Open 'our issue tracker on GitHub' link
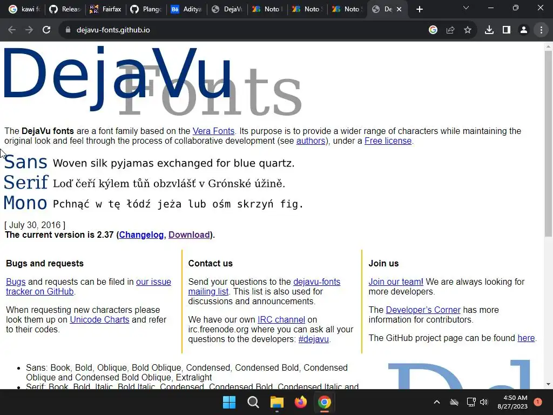 pyautogui.click(x=153, y=282)
